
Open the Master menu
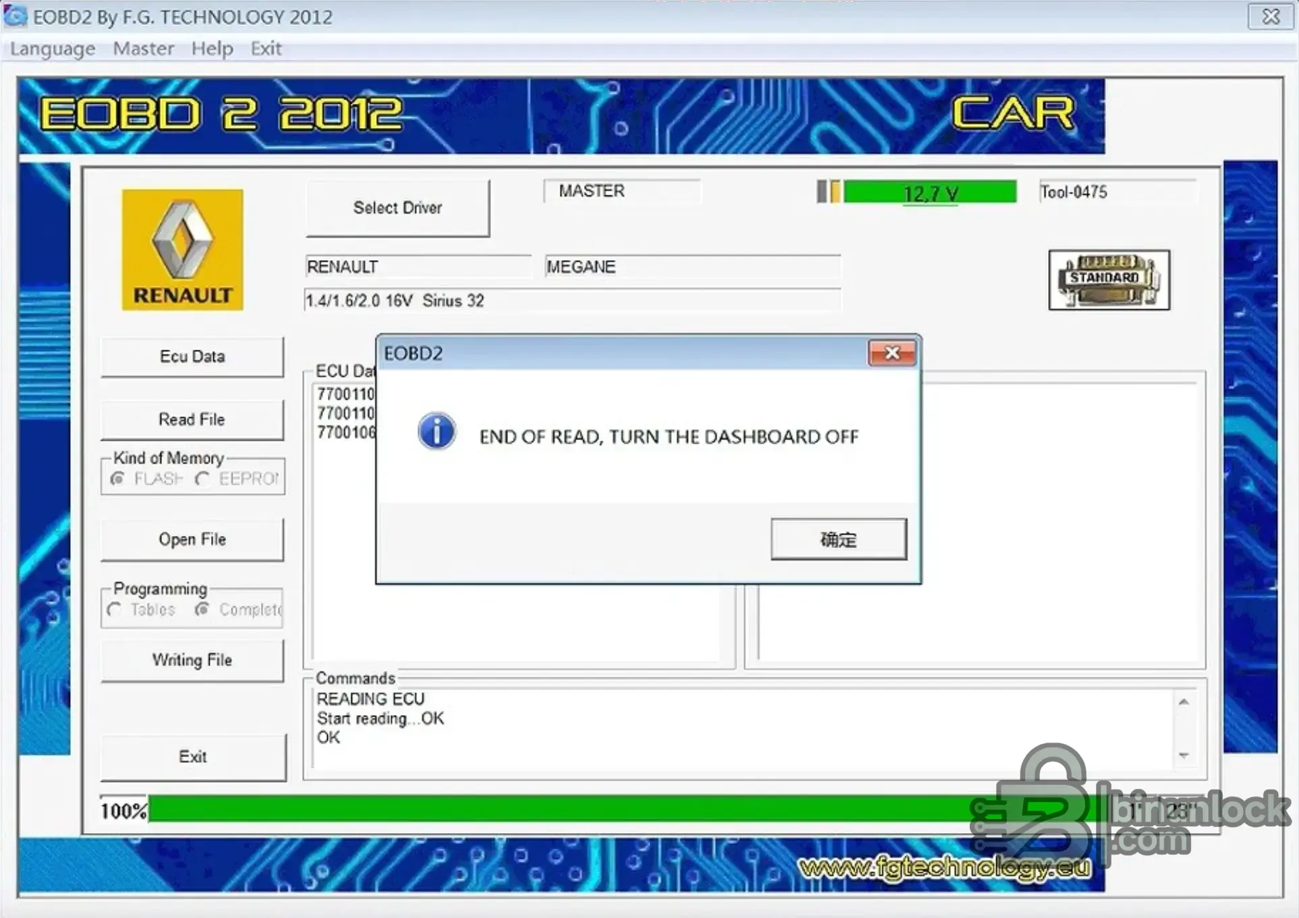[144, 49]
